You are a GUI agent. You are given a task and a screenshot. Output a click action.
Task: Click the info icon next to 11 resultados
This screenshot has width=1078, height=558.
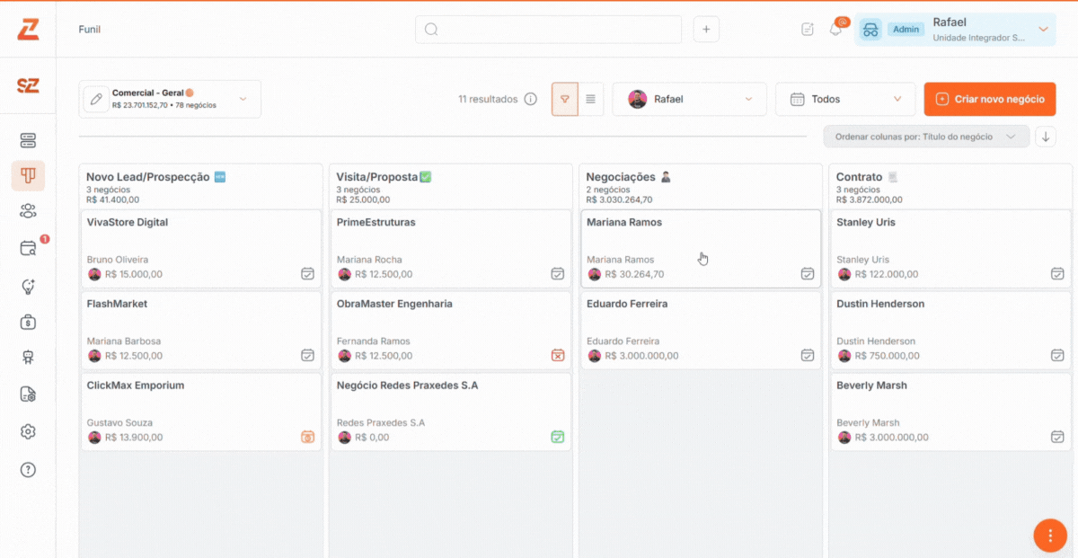[531, 99]
